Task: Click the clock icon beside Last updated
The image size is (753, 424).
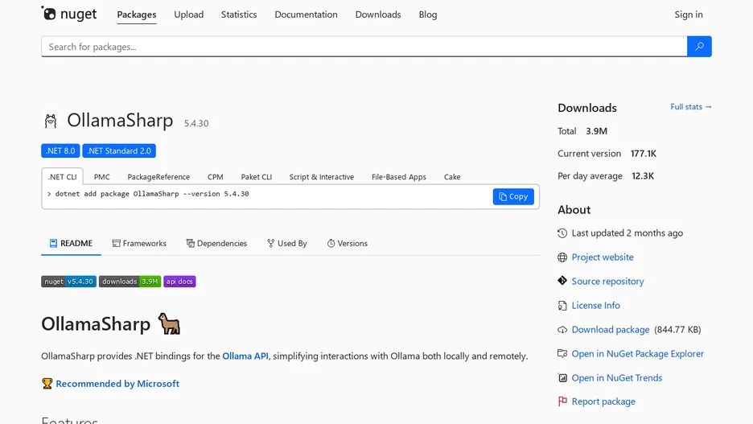Action: tap(562, 233)
